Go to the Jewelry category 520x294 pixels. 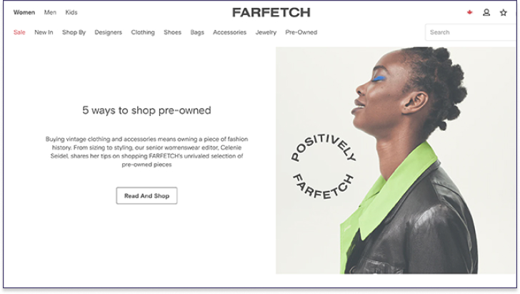[266, 32]
